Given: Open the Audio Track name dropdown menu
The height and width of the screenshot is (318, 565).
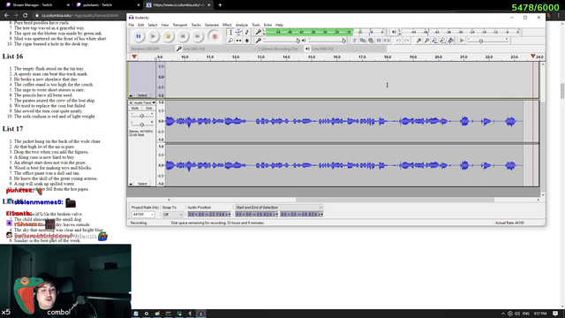Looking at the screenshot, I should pos(145,102).
